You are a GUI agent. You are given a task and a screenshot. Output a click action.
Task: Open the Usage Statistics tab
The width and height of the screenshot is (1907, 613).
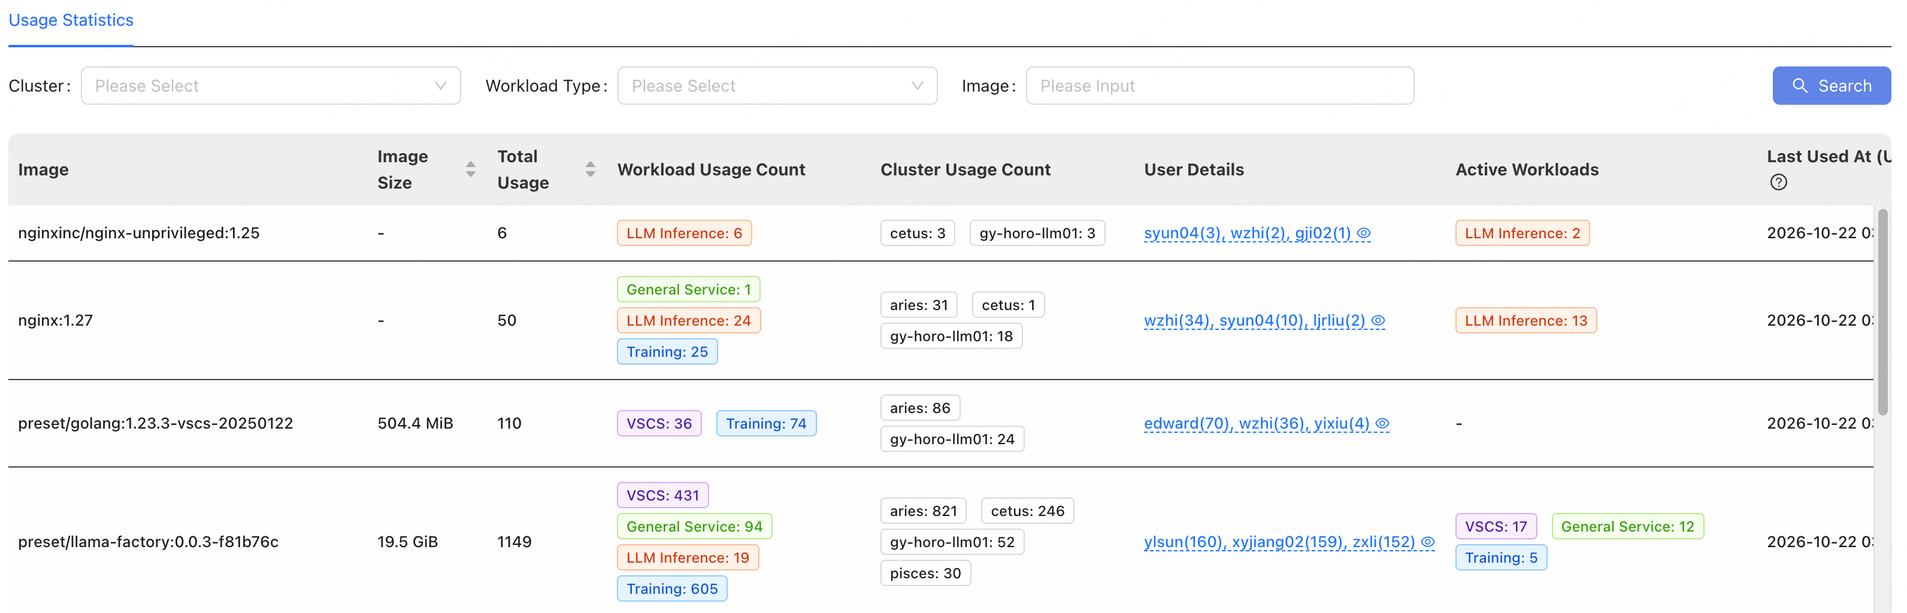(x=71, y=20)
